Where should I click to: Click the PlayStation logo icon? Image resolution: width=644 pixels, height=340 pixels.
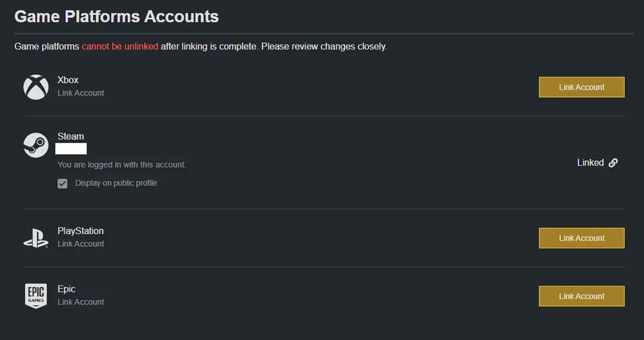(x=36, y=238)
